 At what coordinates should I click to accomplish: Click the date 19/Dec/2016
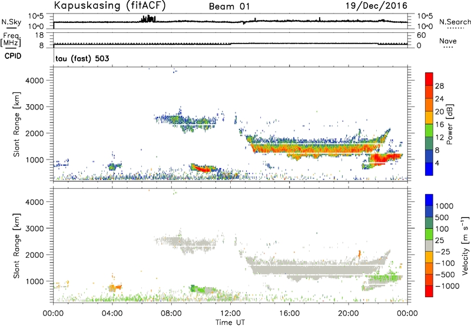click(376, 6)
